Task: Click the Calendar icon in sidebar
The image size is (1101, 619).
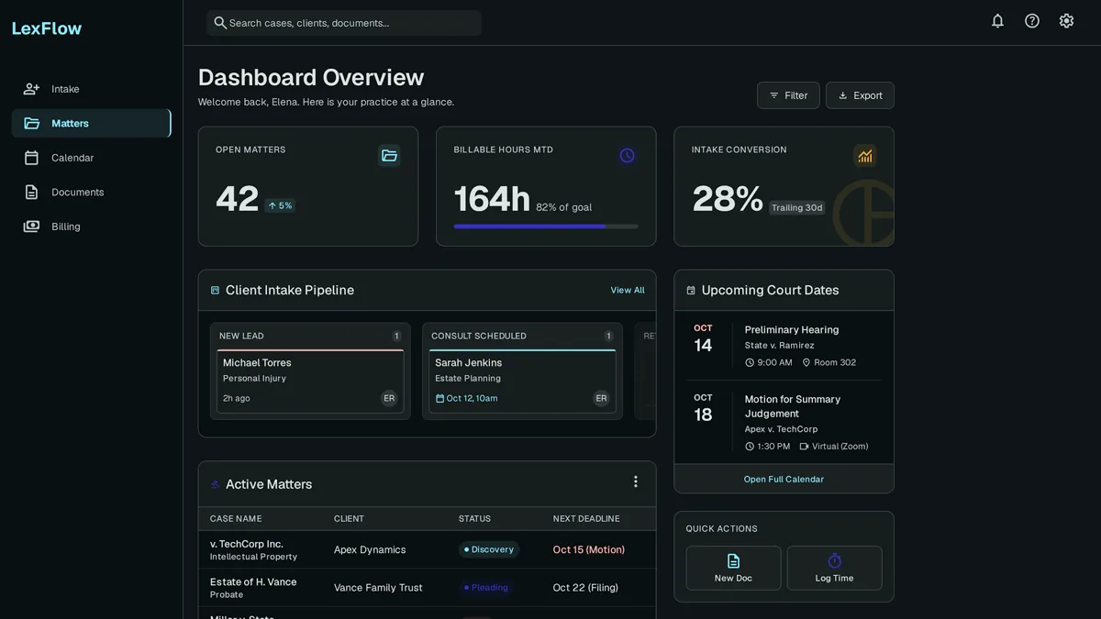Action: point(31,158)
